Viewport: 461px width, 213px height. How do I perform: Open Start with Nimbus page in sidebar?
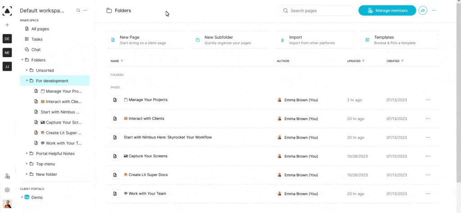click(58, 112)
